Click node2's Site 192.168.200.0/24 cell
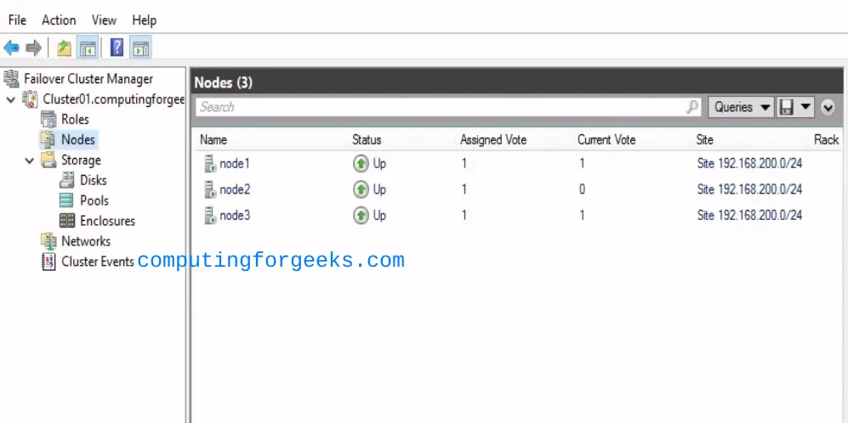Viewport: 848px width, 423px height. point(749,189)
